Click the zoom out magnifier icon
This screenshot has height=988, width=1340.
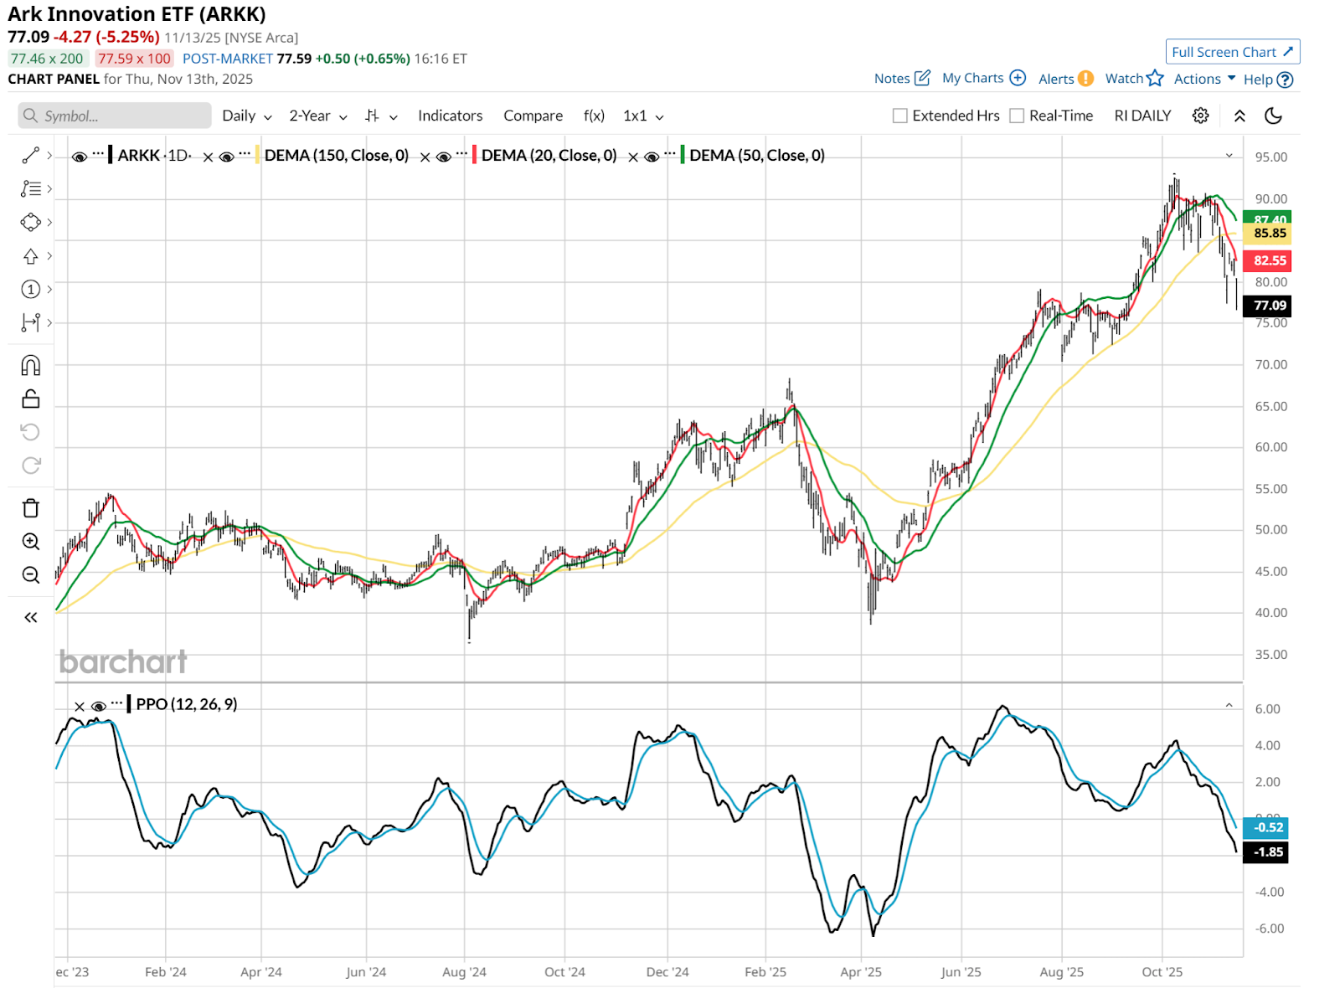(31, 575)
